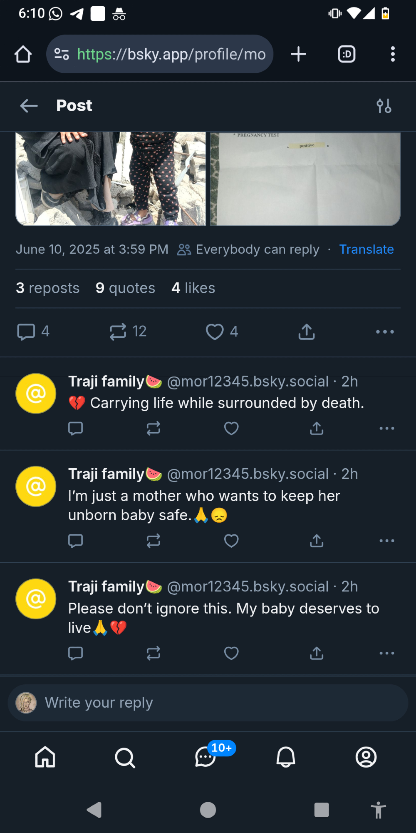
Task: Open more options on "unborn baby" reply
Action: tap(386, 541)
